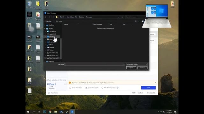Toggle the Close iTunes checkbox
Screen dimensions: 204x114
49,93
